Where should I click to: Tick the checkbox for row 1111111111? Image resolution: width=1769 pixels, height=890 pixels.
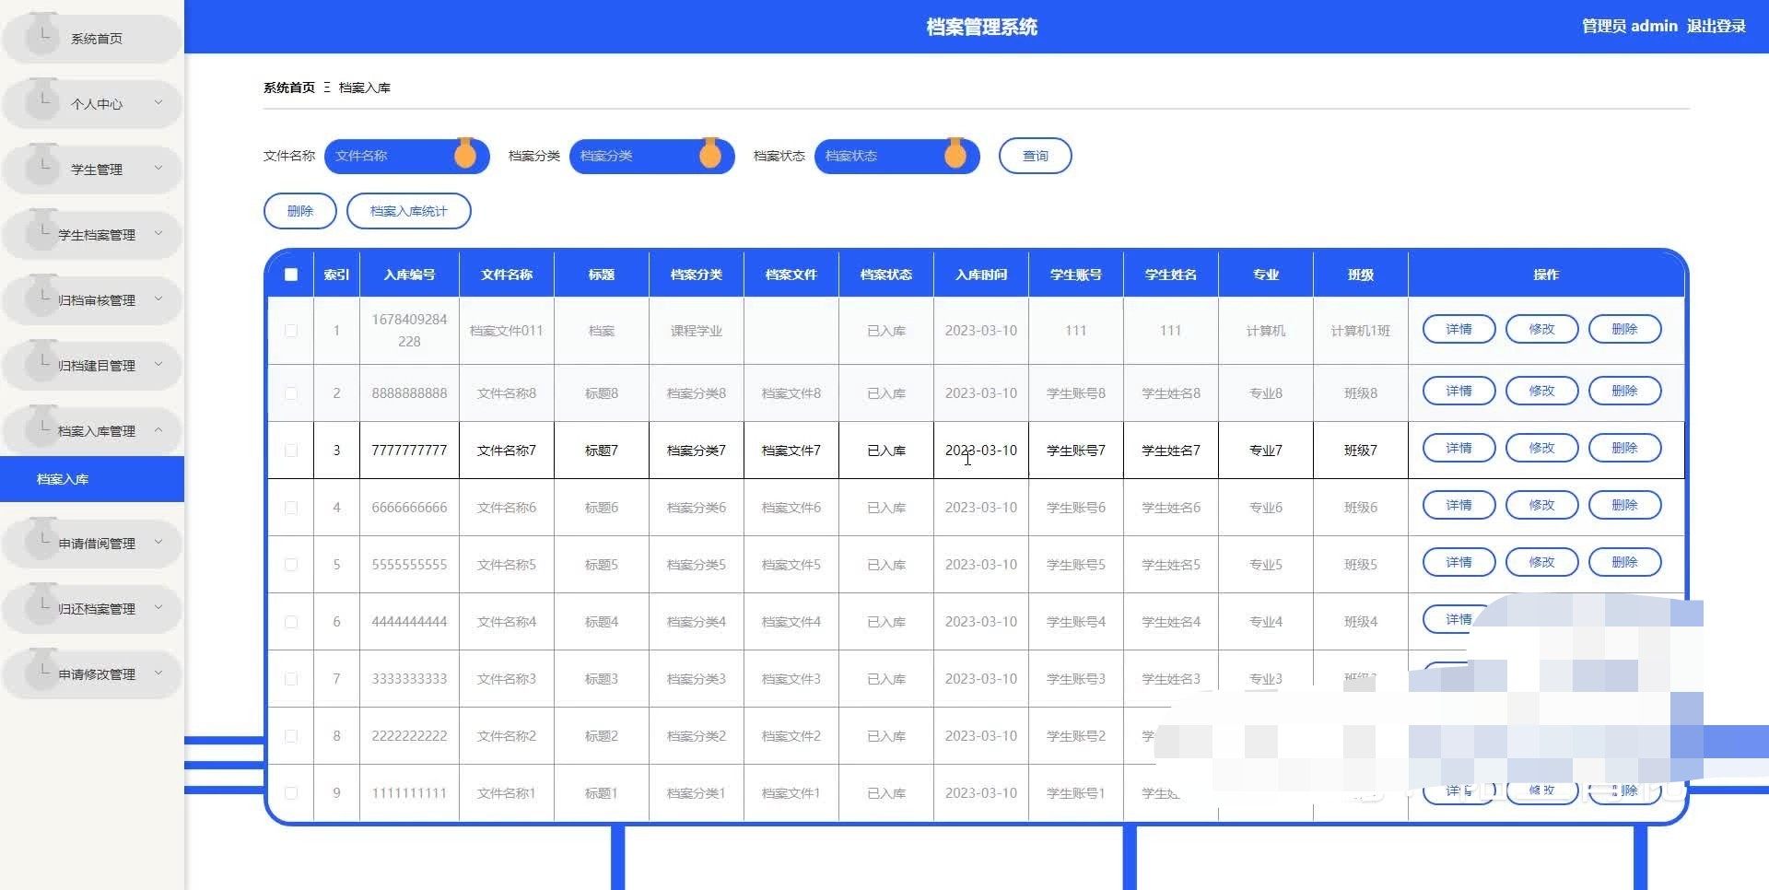[291, 793]
